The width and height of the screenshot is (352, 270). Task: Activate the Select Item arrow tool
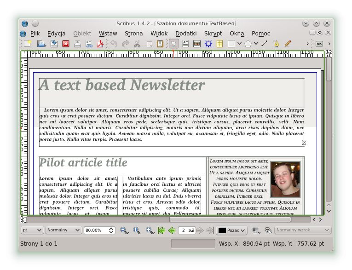[x=173, y=44]
